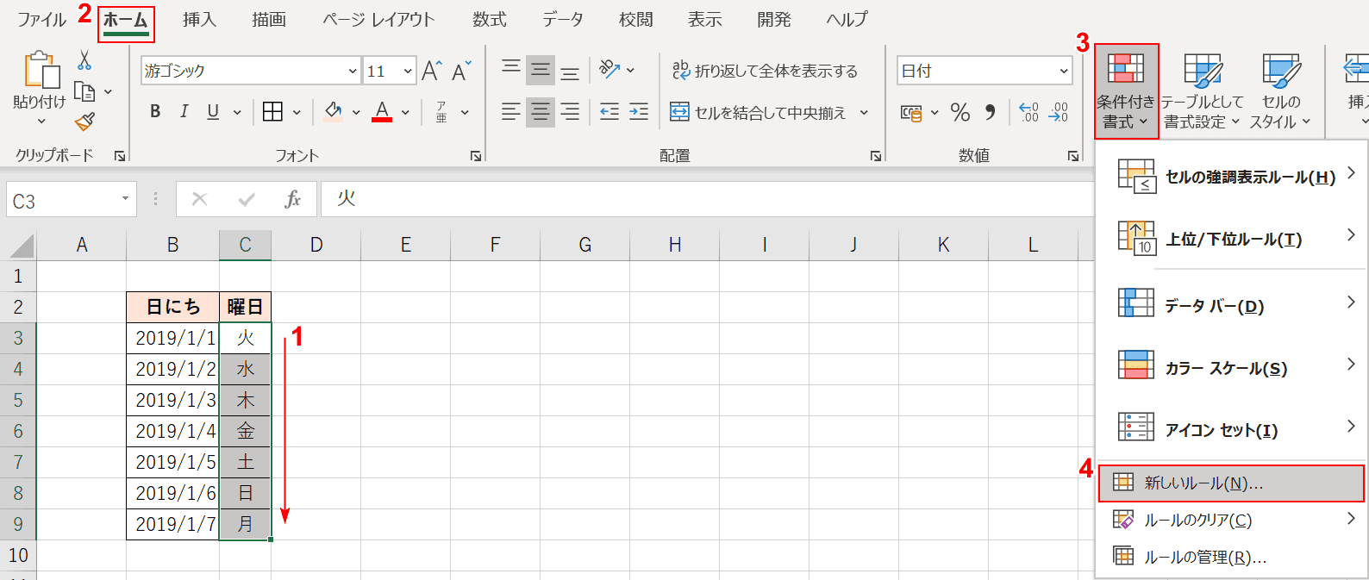Toggle middle vertical alignment

point(541,70)
